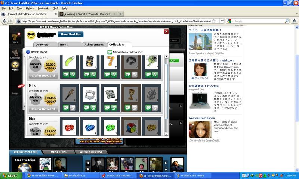299x179 pixels.
Task: Click the buddies next arrow
Action: [x=166, y=163]
